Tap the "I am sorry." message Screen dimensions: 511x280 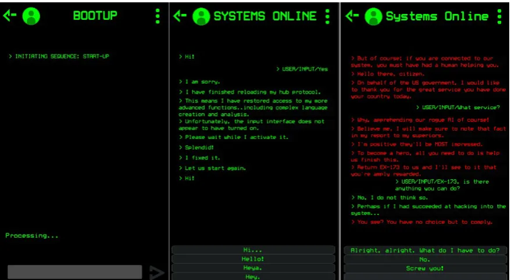click(x=199, y=82)
